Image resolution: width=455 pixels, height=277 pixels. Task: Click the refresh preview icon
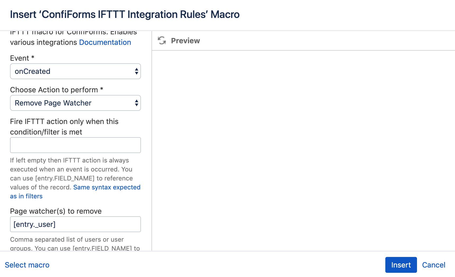pyautogui.click(x=162, y=41)
